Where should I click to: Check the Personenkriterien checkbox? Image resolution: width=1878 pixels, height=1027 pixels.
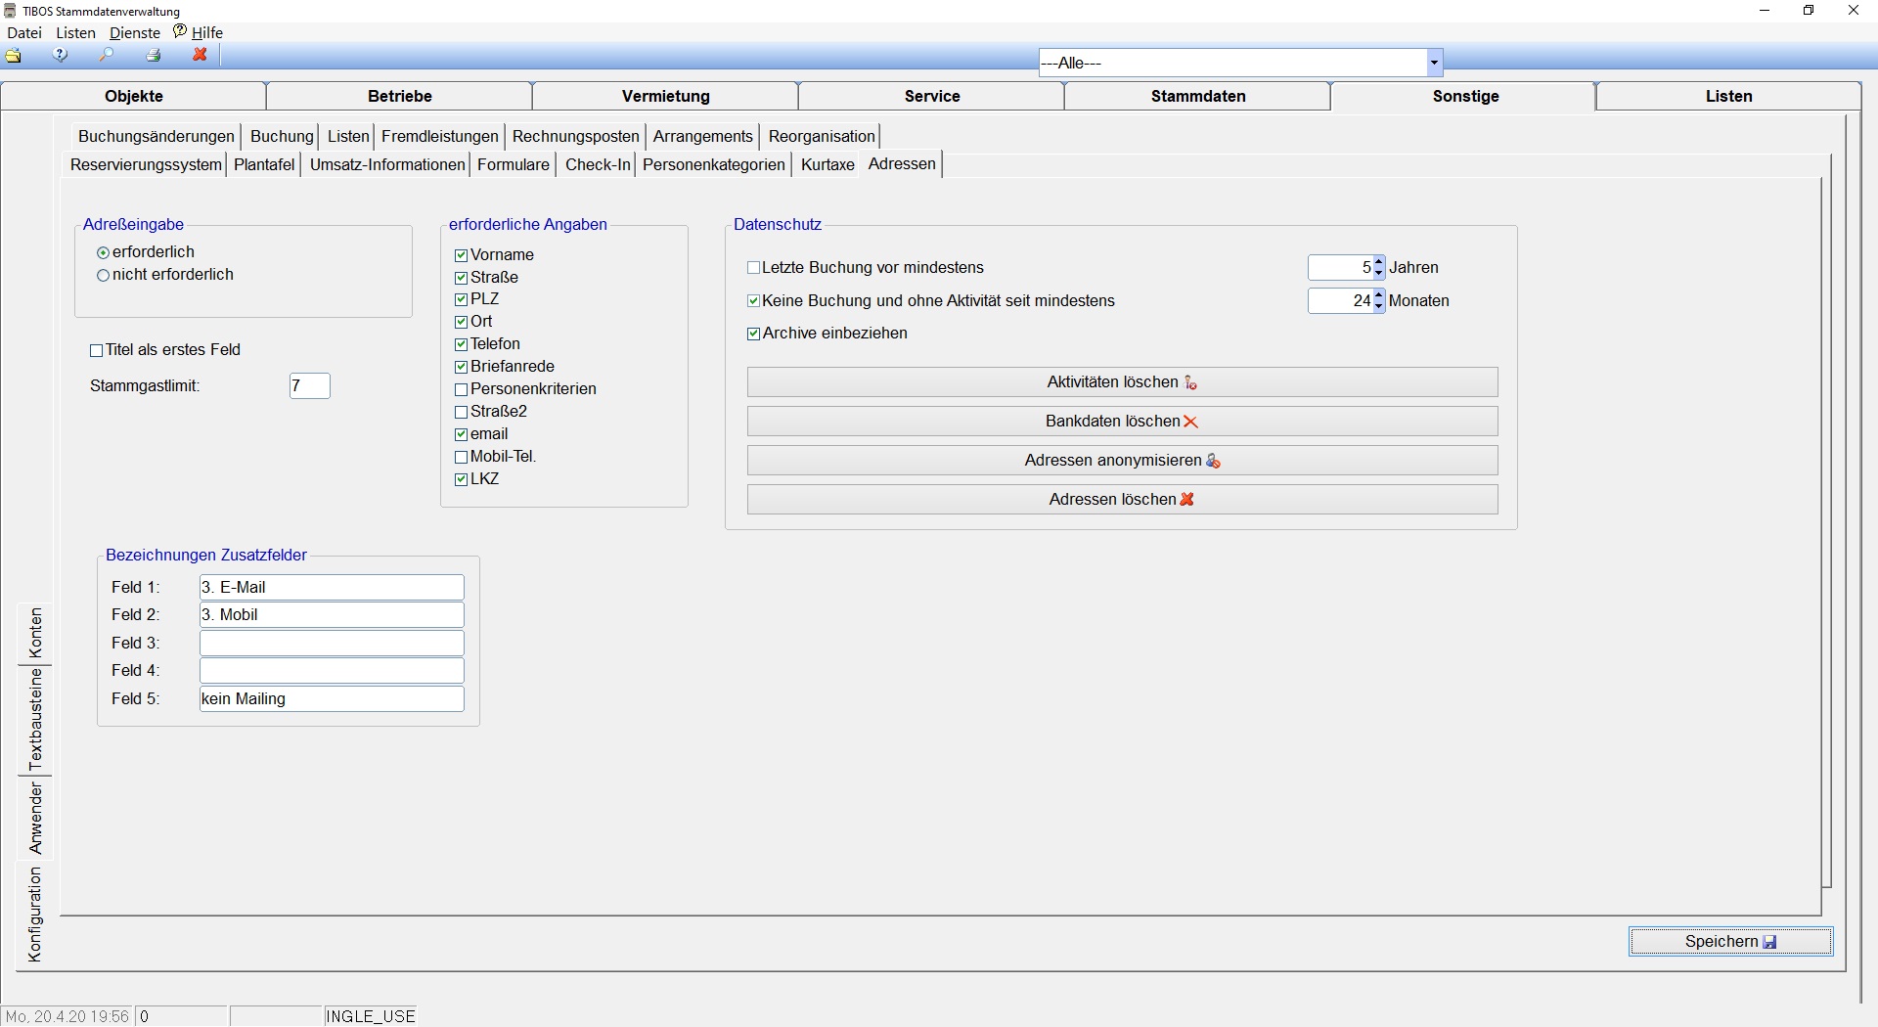(461, 389)
